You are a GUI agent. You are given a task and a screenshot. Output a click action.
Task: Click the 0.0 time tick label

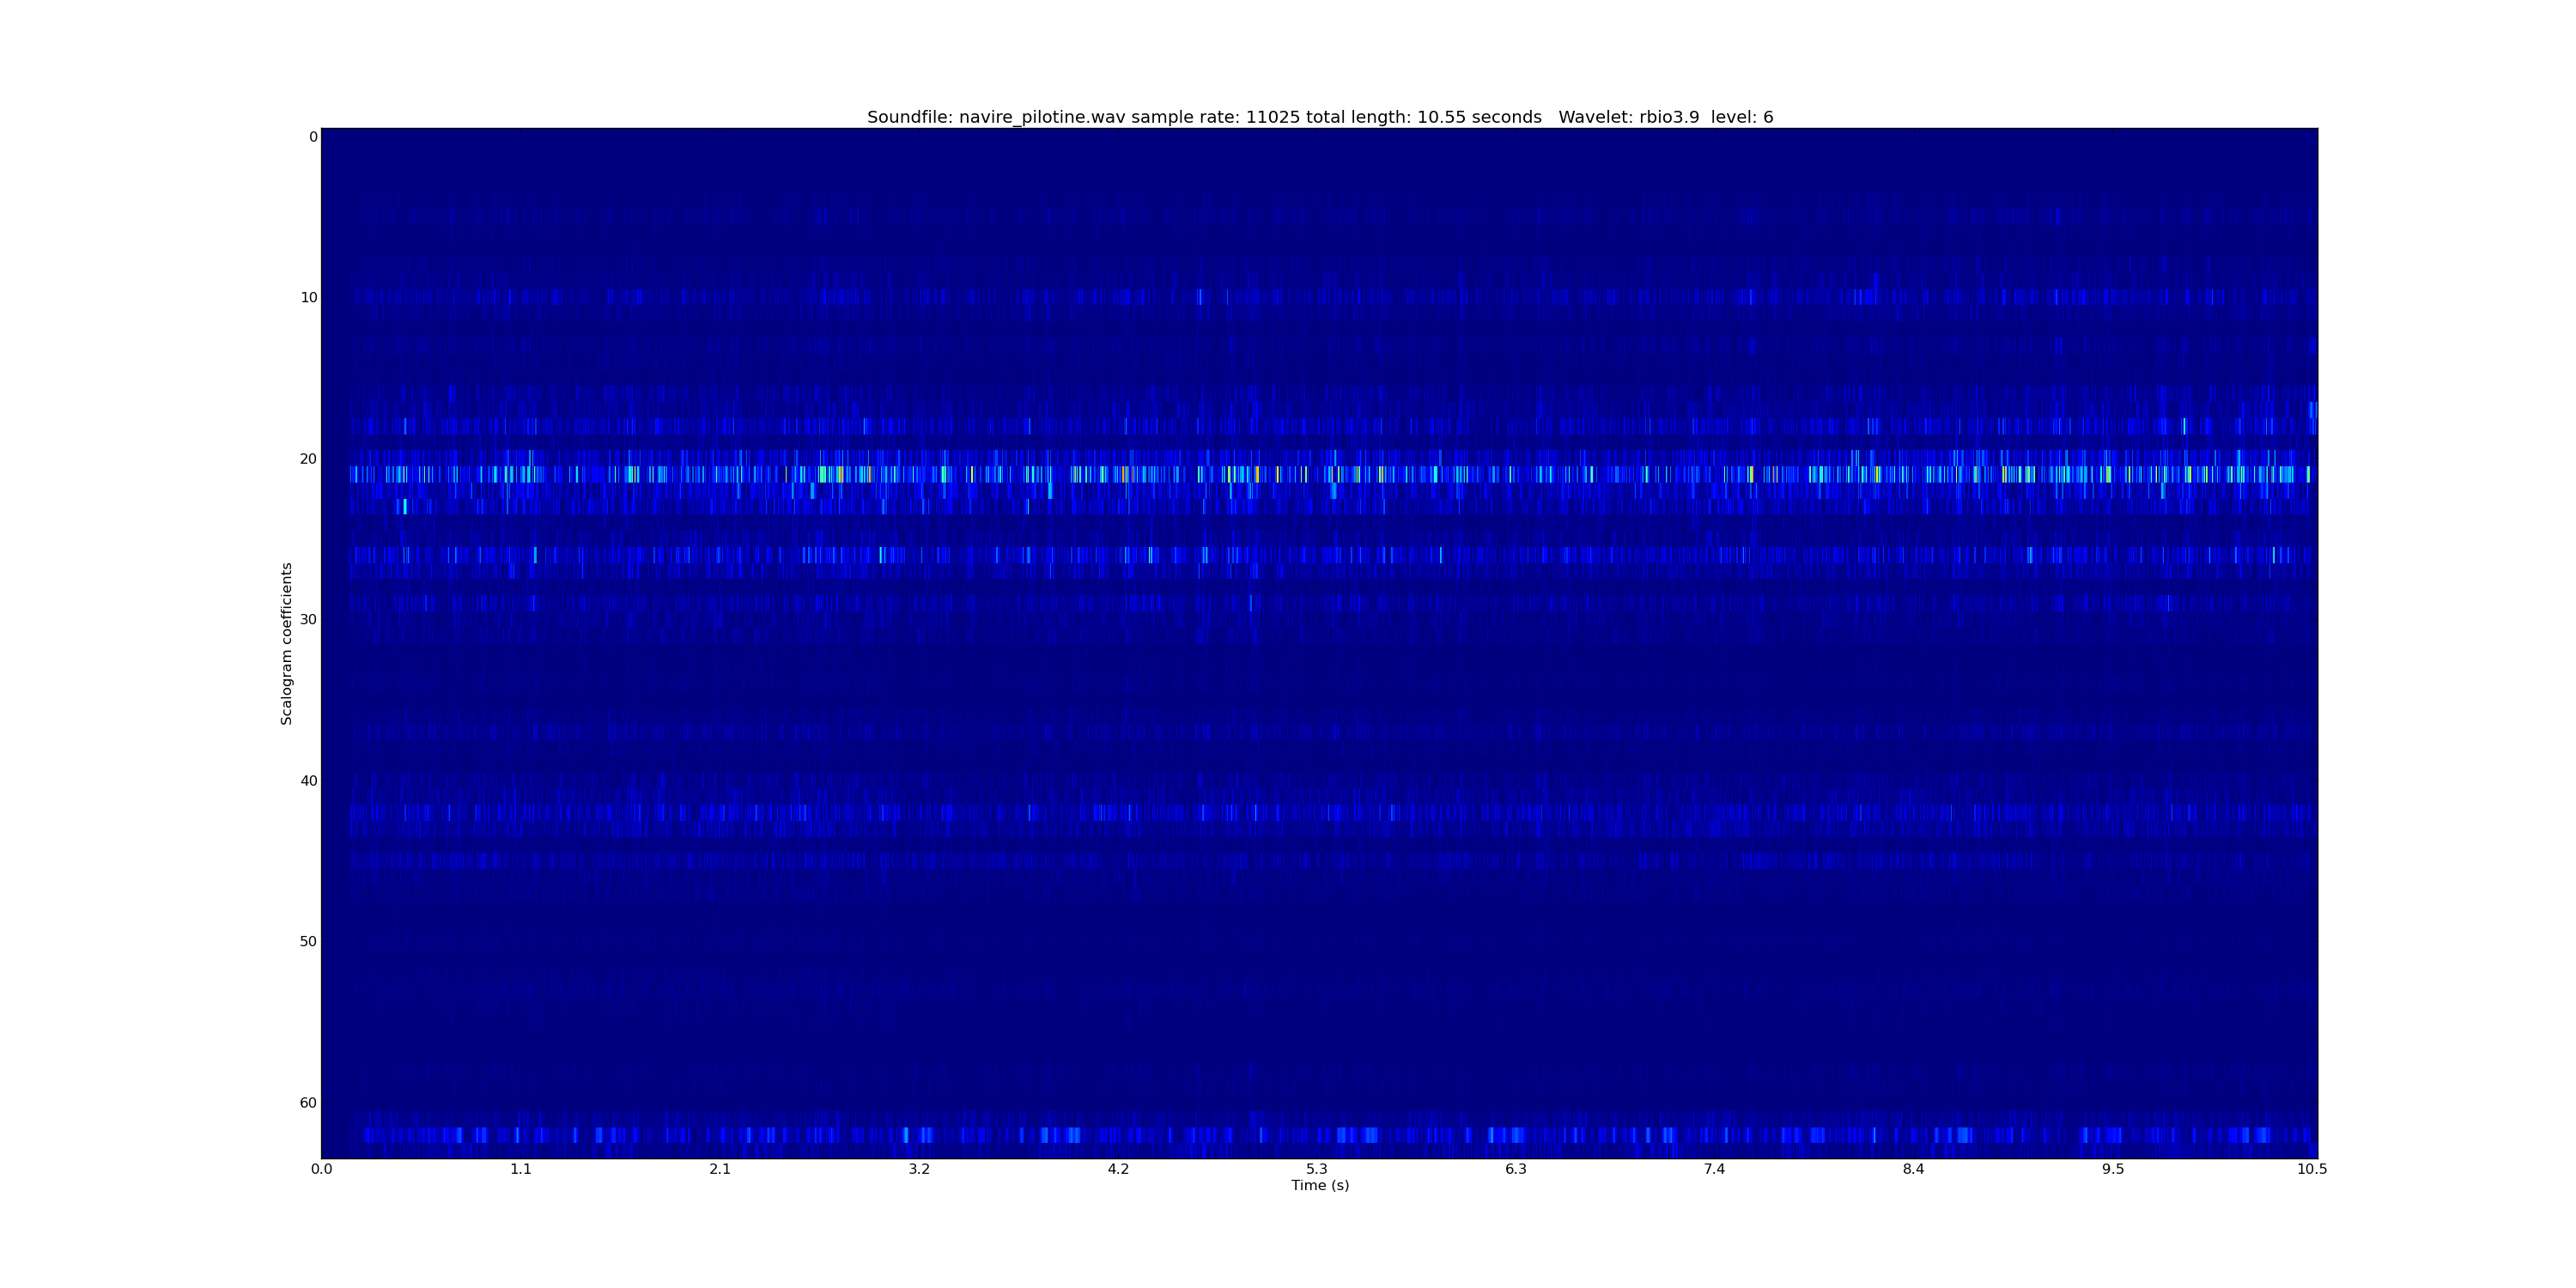321,1169
